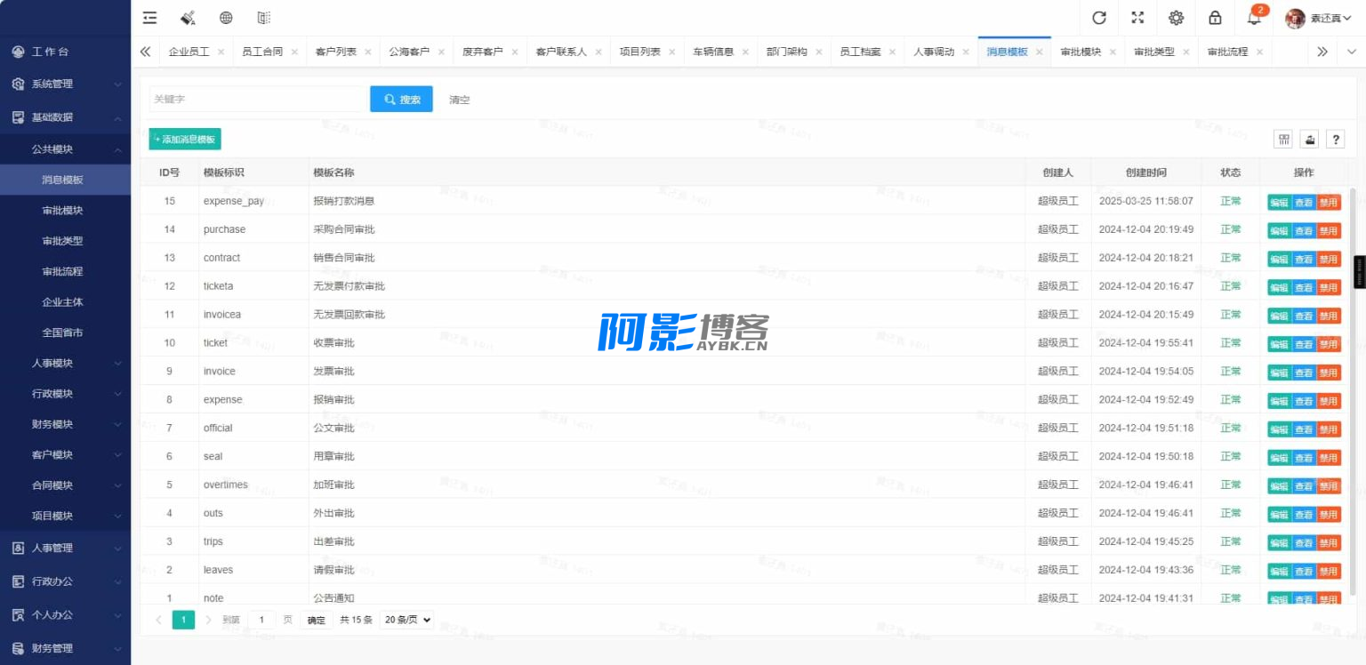Expand the 系统管理 sidebar menu
This screenshot has height=665, width=1366.
coord(65,84)
